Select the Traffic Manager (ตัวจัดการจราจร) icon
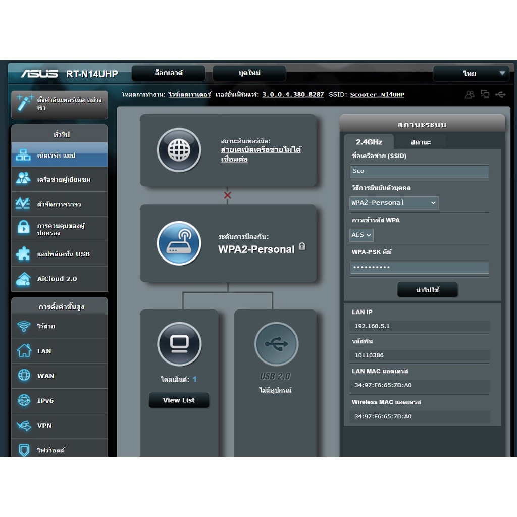The width and height of the screenshot is (517, 517). (23, 203)
